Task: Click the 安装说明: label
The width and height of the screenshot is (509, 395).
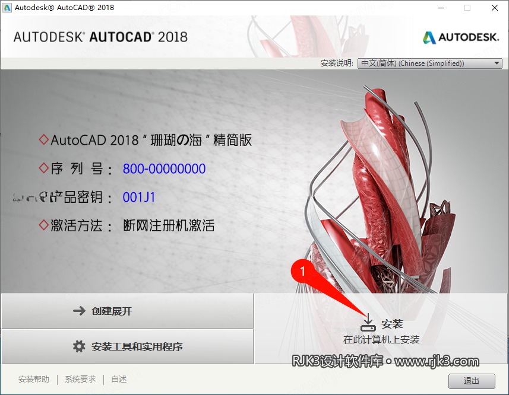Action: [337, 63]
